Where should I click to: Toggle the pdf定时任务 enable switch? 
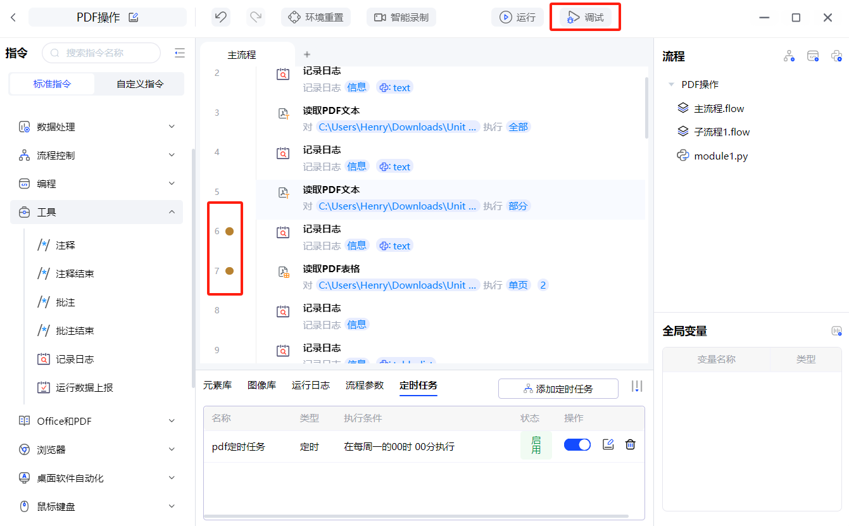click(577, 445)
